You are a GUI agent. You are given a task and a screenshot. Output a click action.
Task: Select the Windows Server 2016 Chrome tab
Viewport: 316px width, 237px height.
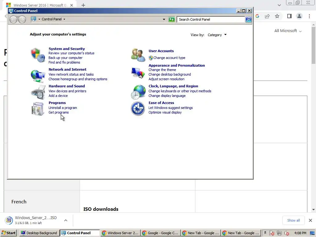(x=40, y=5)
